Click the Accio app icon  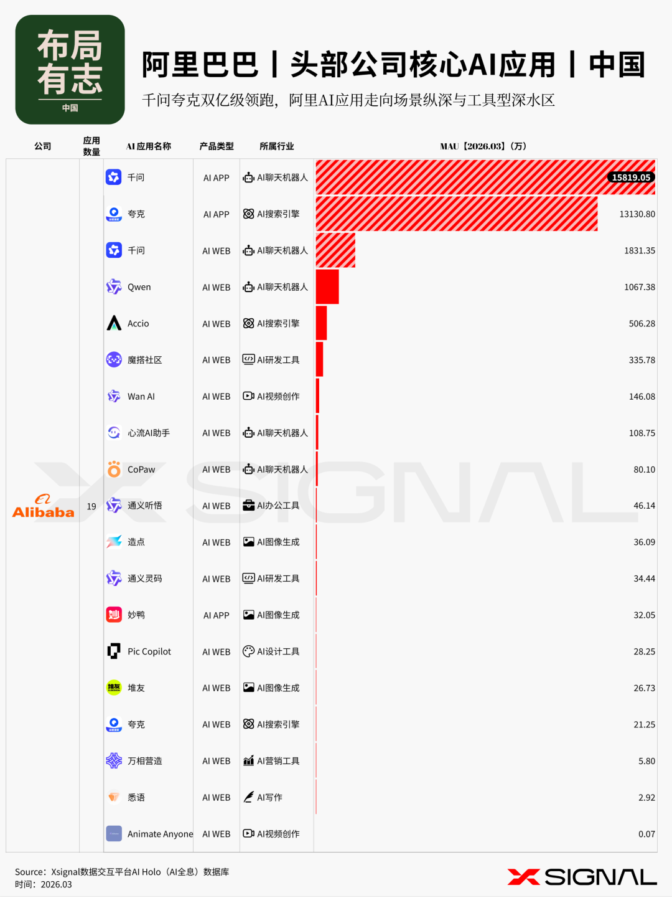pos(114,323)
